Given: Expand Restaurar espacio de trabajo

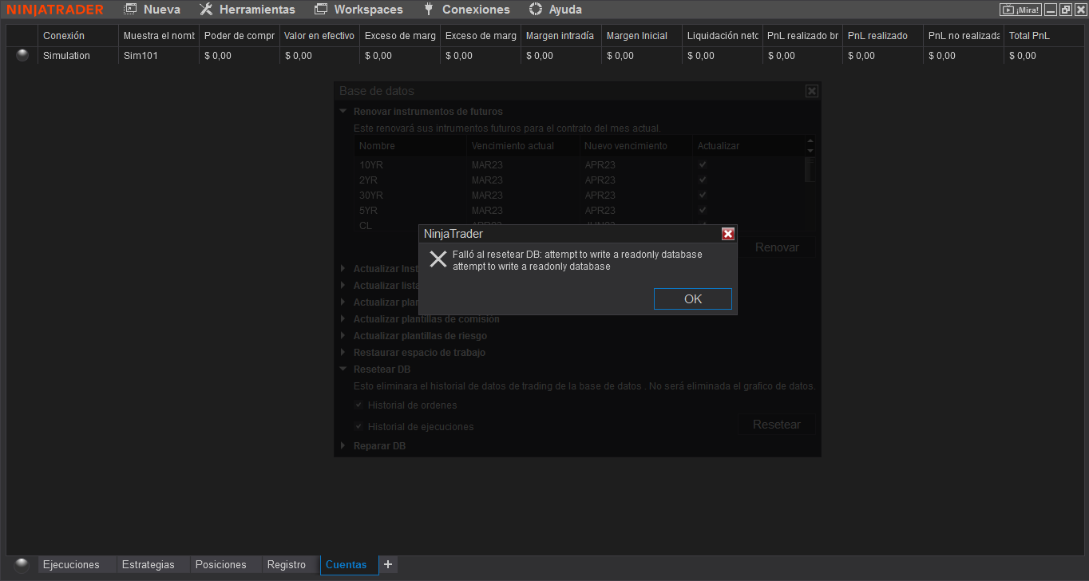Looking at the screenshot, I should click(343, 352).
